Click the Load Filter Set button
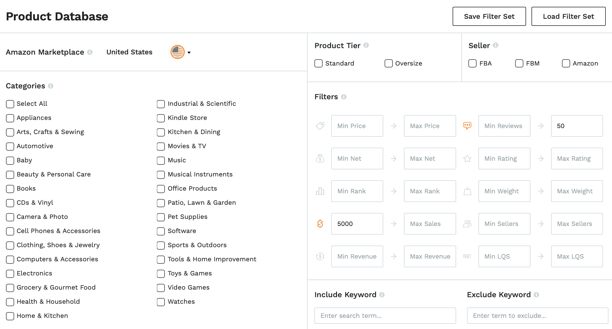Viewport: 612px width, 329px height. tap(568, 16)
